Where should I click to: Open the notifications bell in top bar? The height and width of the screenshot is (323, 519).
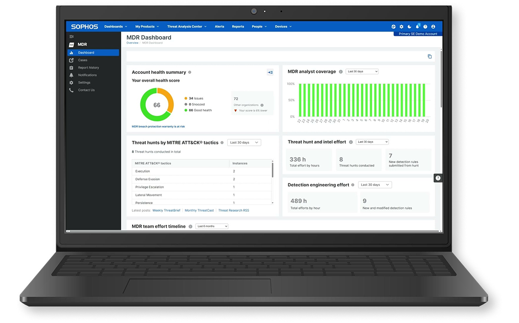point(417,26)
